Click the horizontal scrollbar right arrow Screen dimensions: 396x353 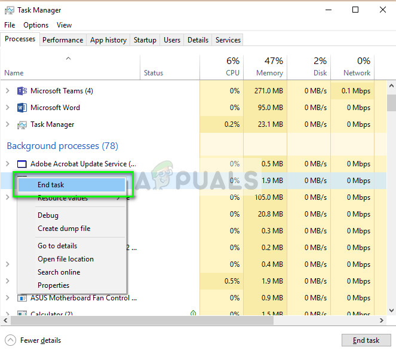click(382, 320)
